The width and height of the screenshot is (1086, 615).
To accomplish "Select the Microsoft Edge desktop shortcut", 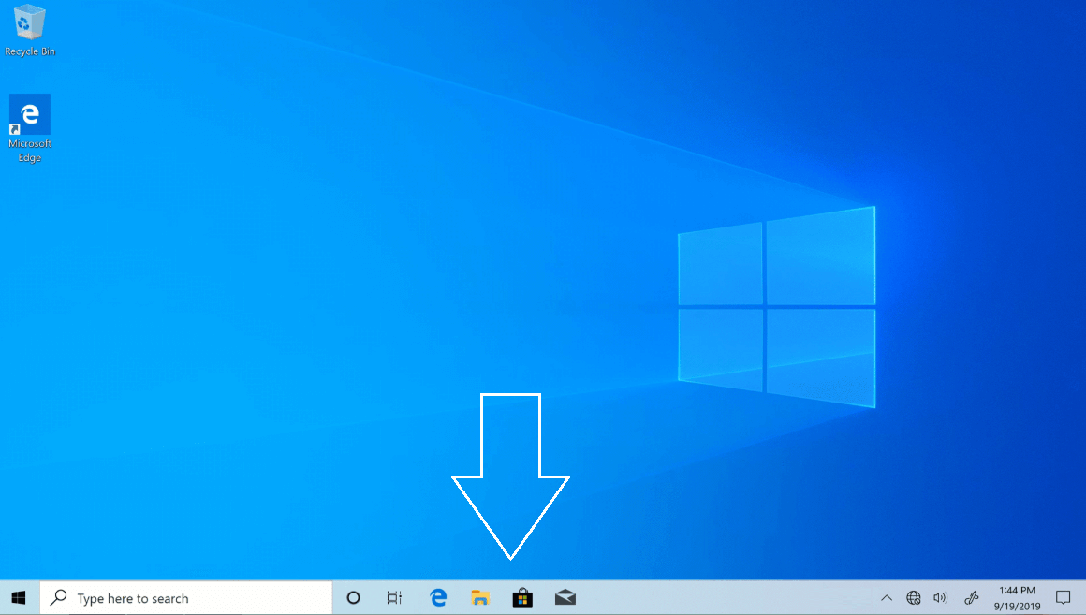I will coord(29,128).
